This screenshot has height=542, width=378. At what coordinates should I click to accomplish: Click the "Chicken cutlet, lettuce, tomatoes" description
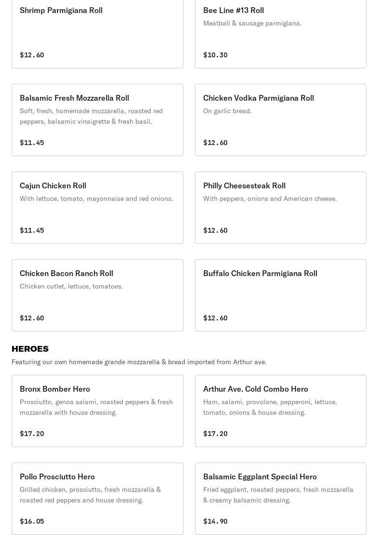click(x=71, y=286)
